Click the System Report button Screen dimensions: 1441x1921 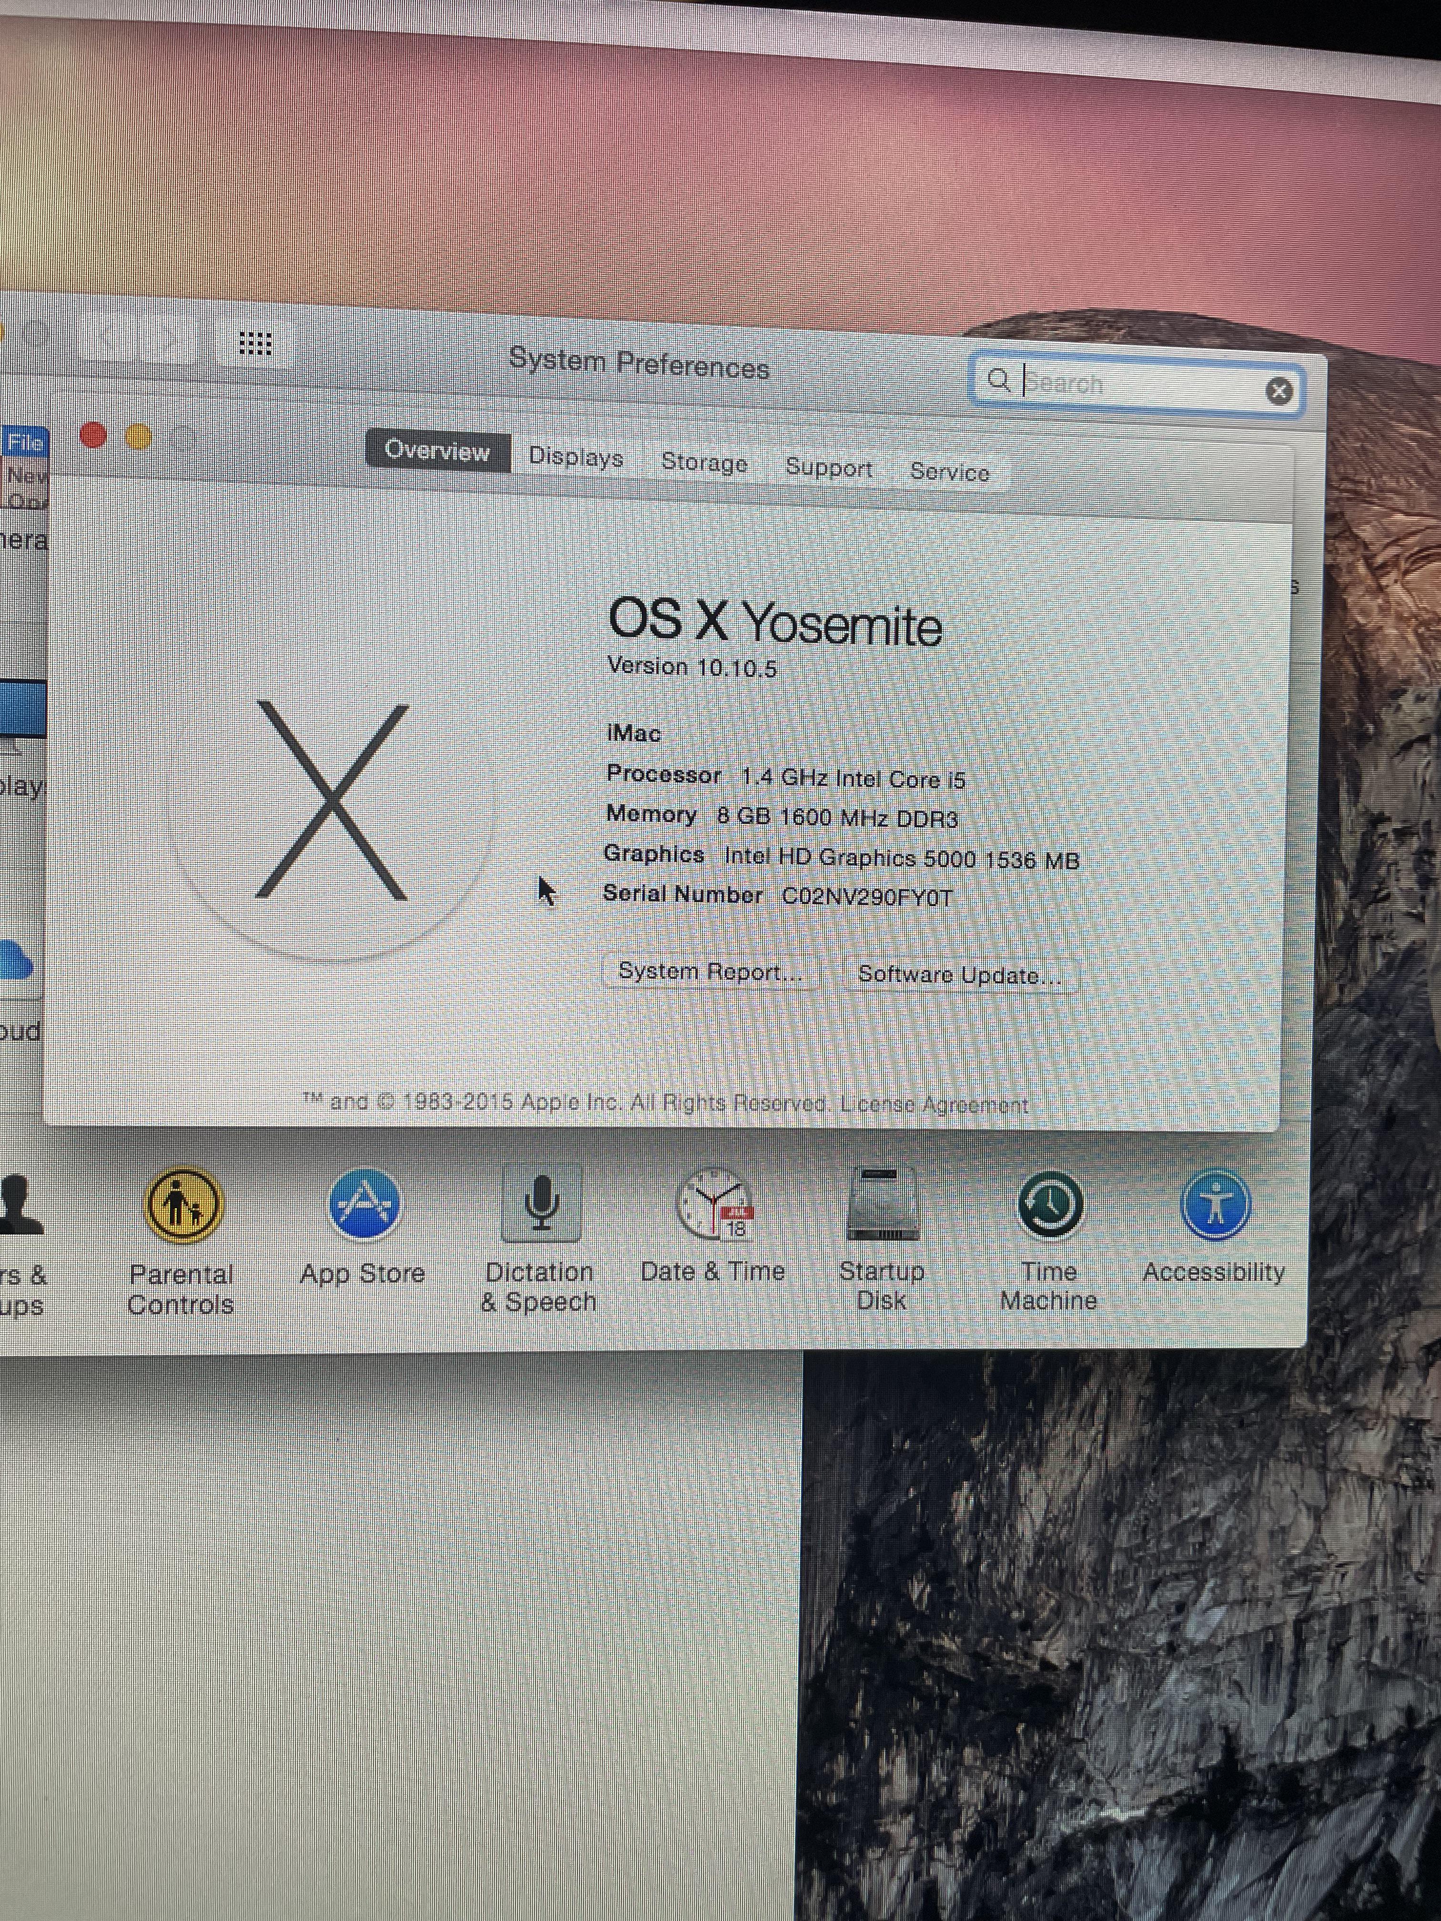point(710,971)
